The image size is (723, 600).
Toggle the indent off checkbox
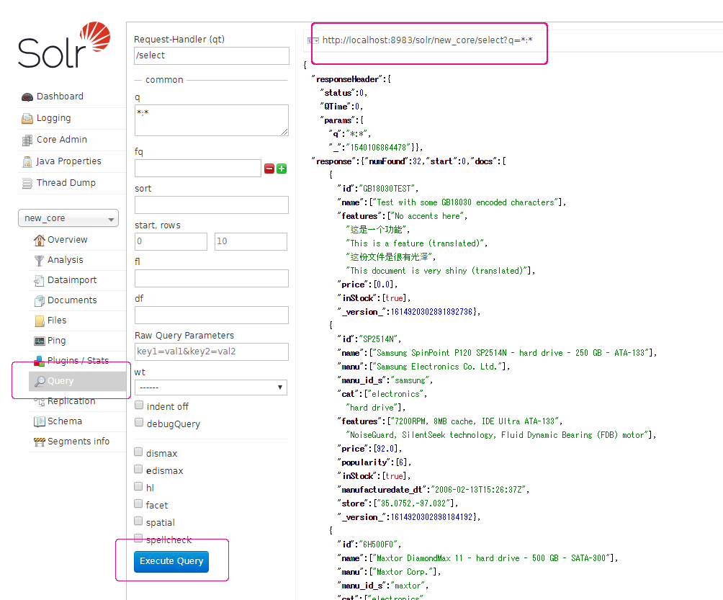coord(139,406)
